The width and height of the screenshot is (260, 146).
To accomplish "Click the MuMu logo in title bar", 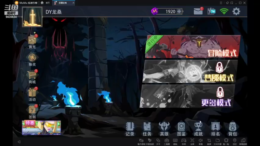I will point(17,3).
